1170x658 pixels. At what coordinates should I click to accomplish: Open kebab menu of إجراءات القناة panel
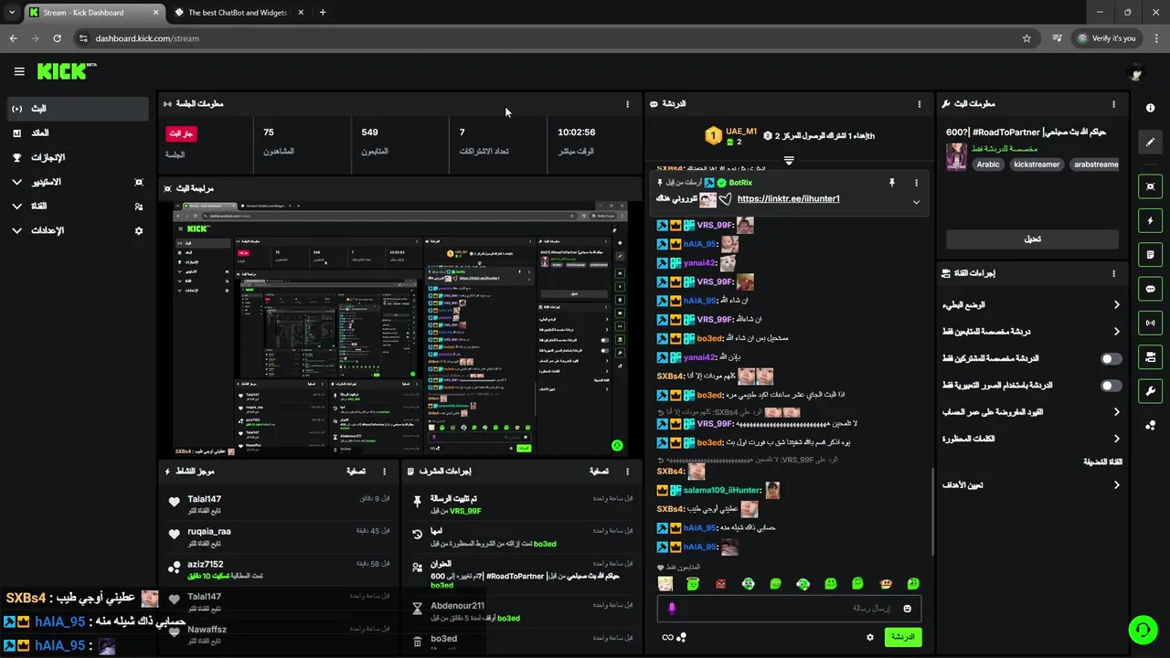[x=1113, y=273]
